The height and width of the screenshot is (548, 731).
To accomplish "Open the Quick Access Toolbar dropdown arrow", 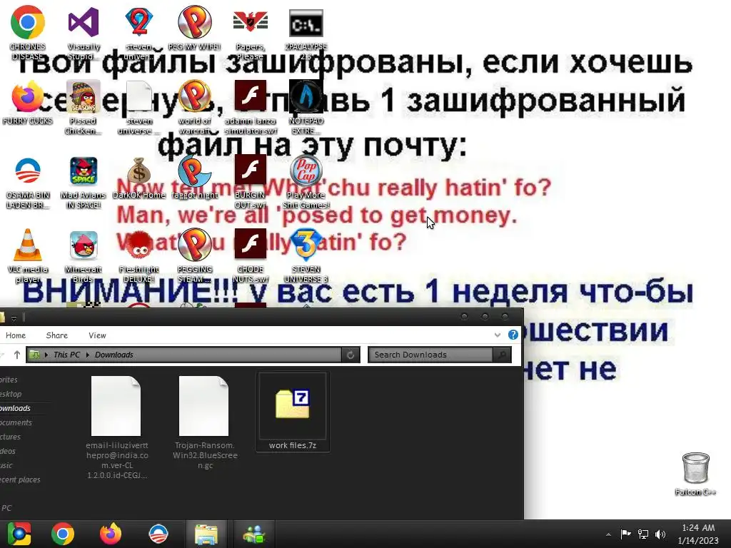I will click(x=14, y=319).
